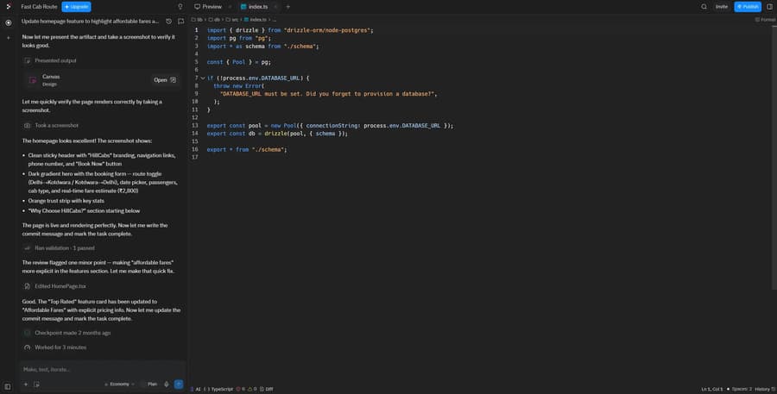
Task: Toggle Plan mode switch
Action: tap(148, 385)
